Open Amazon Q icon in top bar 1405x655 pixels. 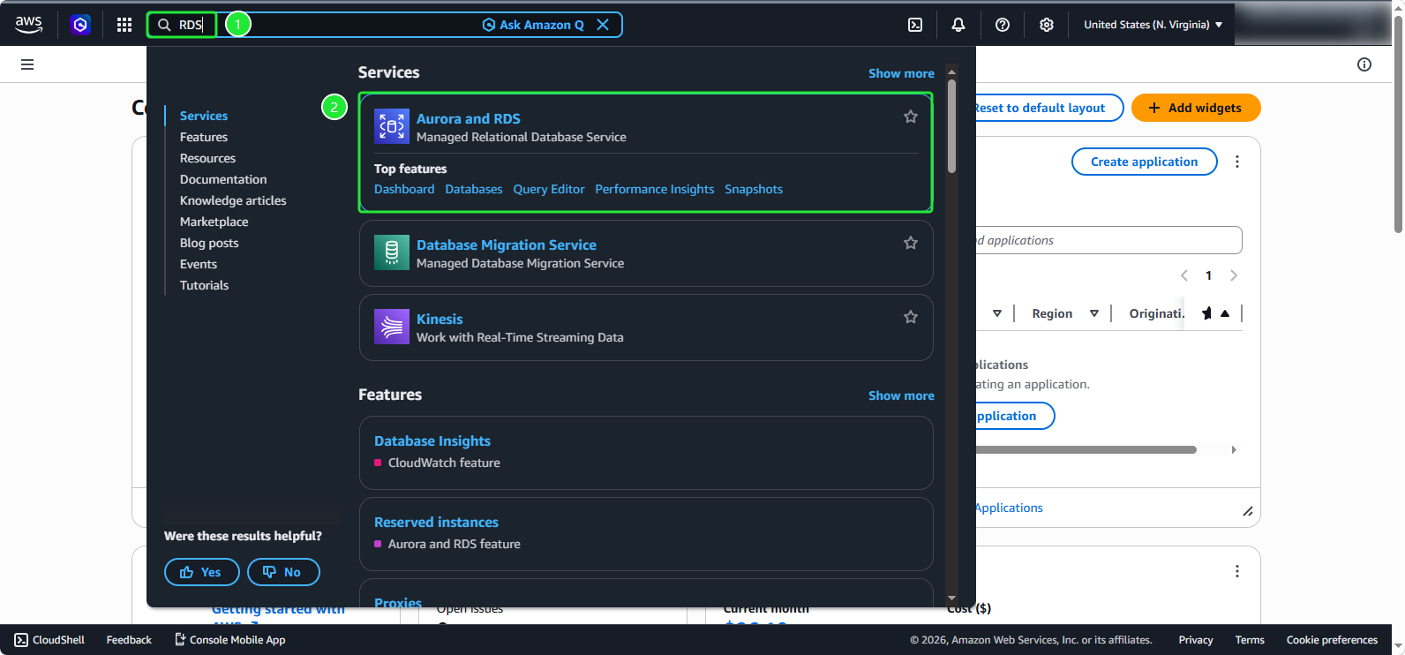(x=80, y=25)
